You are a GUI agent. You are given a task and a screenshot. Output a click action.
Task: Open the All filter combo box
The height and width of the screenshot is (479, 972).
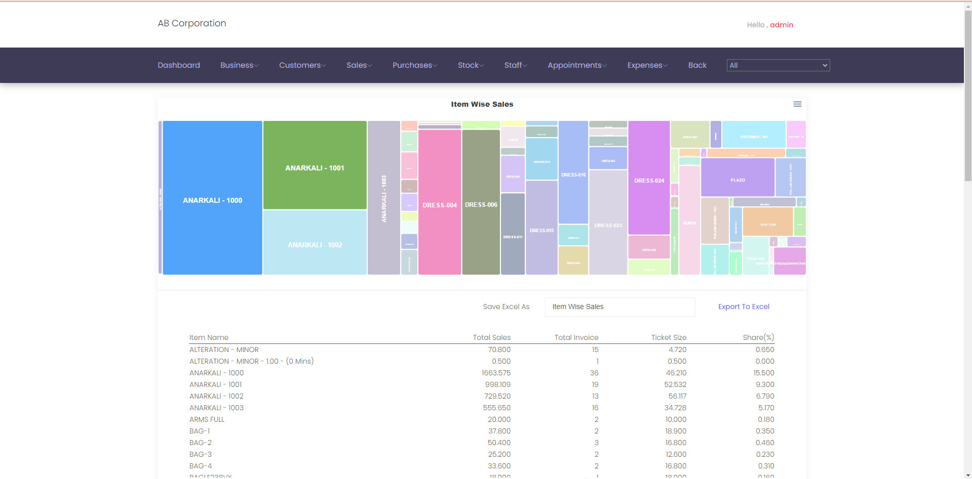pos(778,65)
